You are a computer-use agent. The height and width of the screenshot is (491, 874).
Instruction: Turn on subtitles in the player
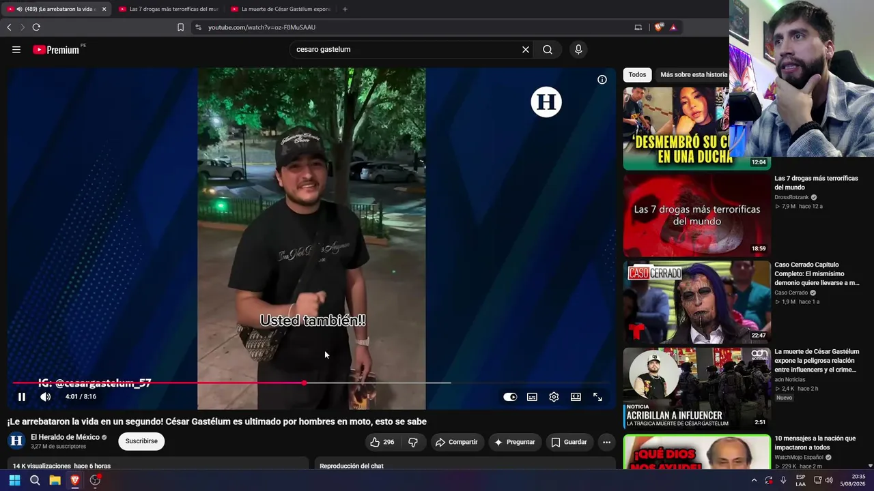(x=532, y=397)
